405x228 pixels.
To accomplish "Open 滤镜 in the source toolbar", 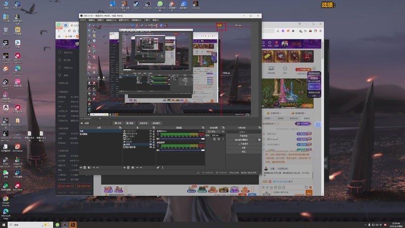I will coord(130,123).
